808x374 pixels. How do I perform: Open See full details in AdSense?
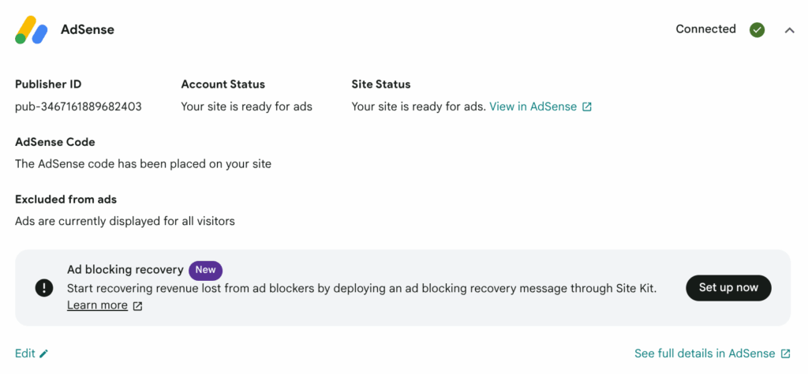(705, 353)
